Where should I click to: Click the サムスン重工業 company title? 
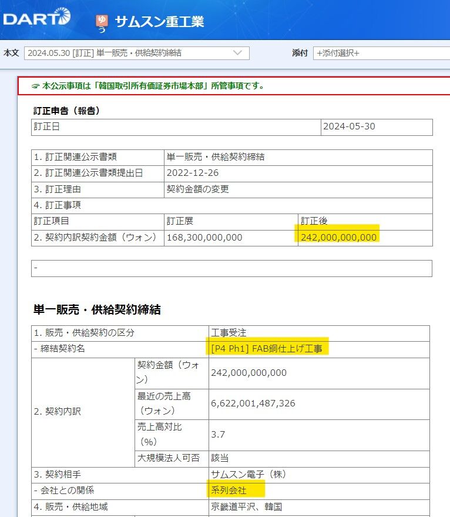159,22
